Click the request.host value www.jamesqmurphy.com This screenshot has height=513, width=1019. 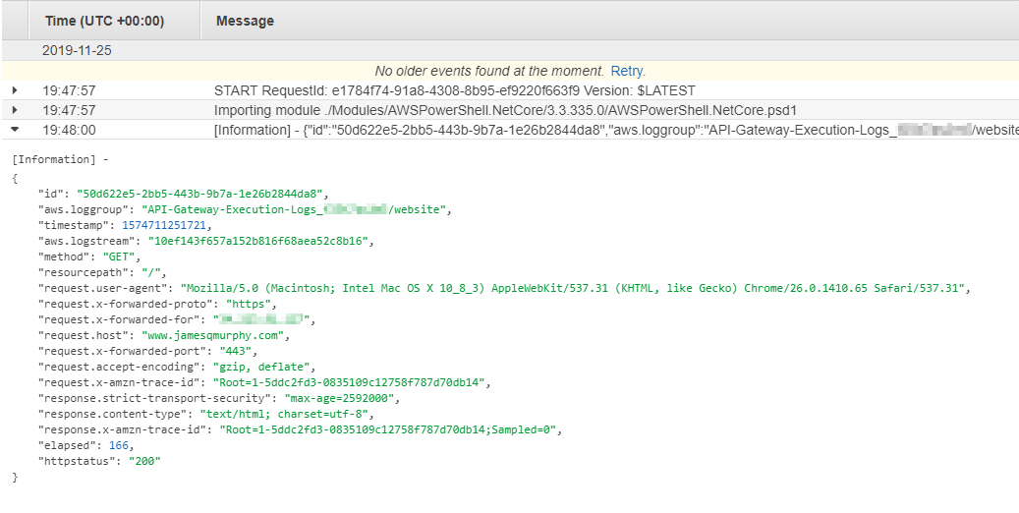click(x=212, y=335)
